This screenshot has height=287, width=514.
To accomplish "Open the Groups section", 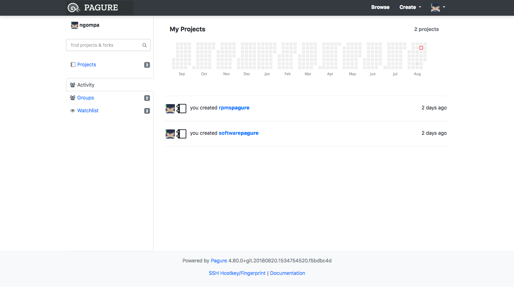I will [86, 98].
